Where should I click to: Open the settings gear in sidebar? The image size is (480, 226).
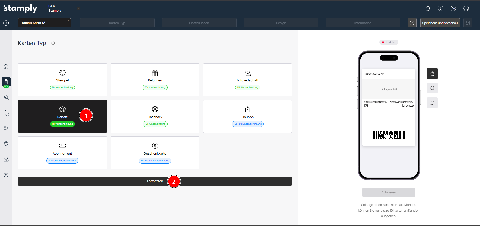(x=6, y=175)
